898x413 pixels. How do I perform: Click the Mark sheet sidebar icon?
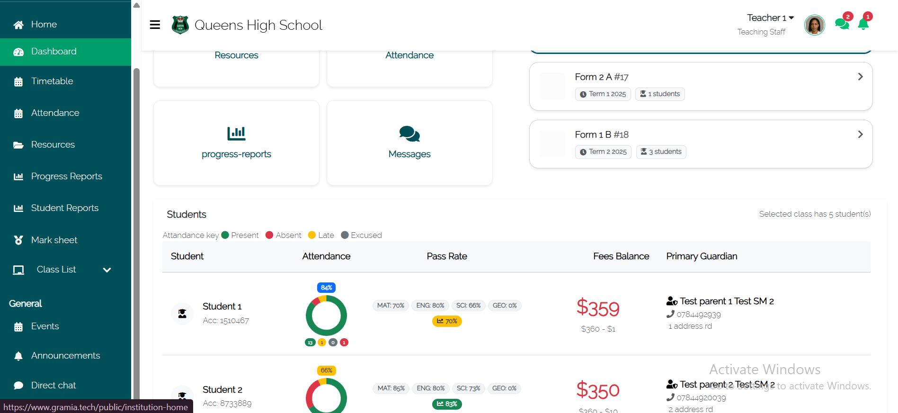[18, 240]
